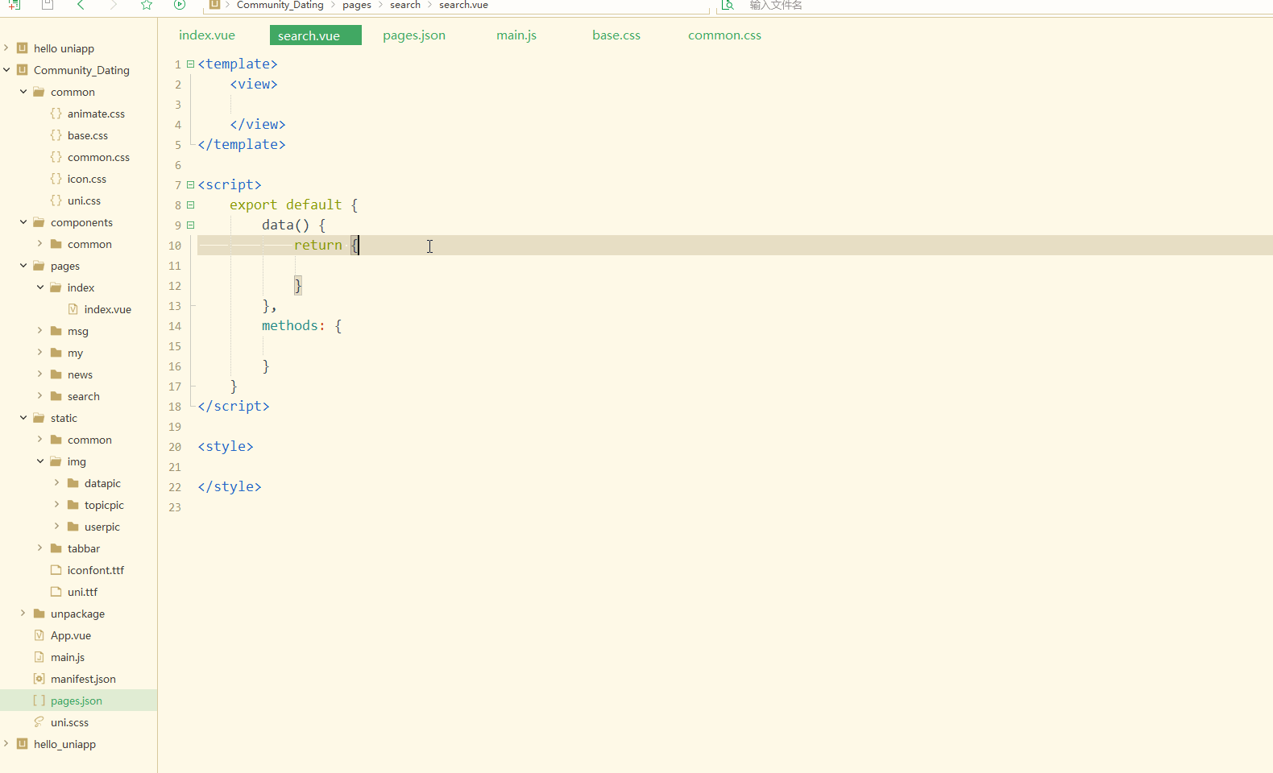Click the App.vue file icon

[39, 635]
